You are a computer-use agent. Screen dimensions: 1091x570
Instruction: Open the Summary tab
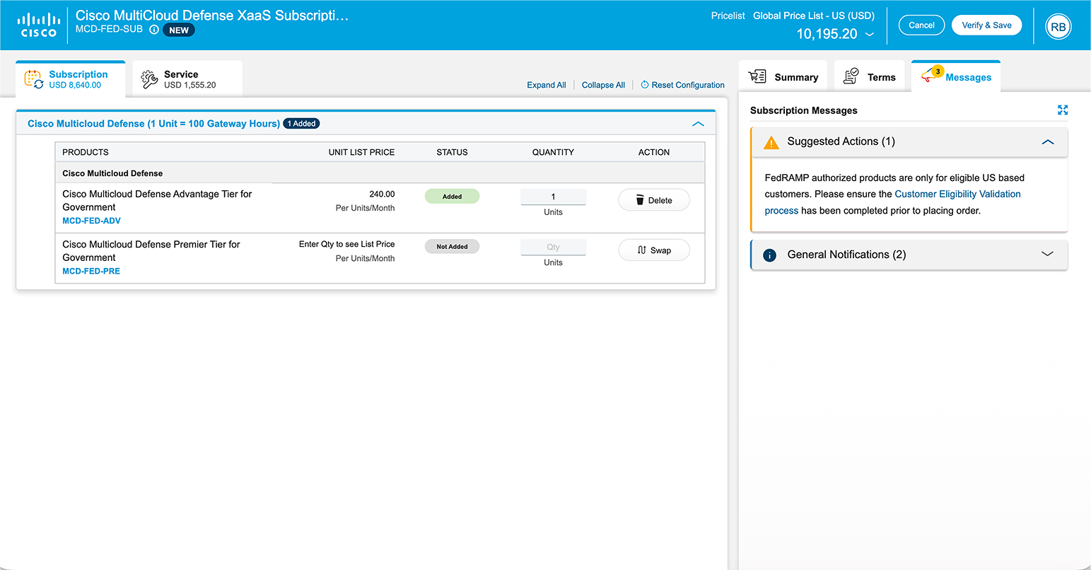[x=783, y=76]
